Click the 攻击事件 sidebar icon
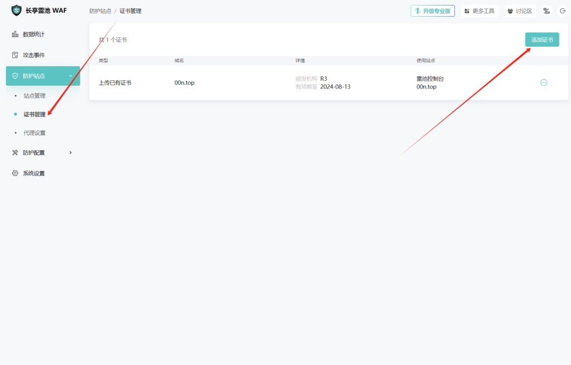 point(15,55)
